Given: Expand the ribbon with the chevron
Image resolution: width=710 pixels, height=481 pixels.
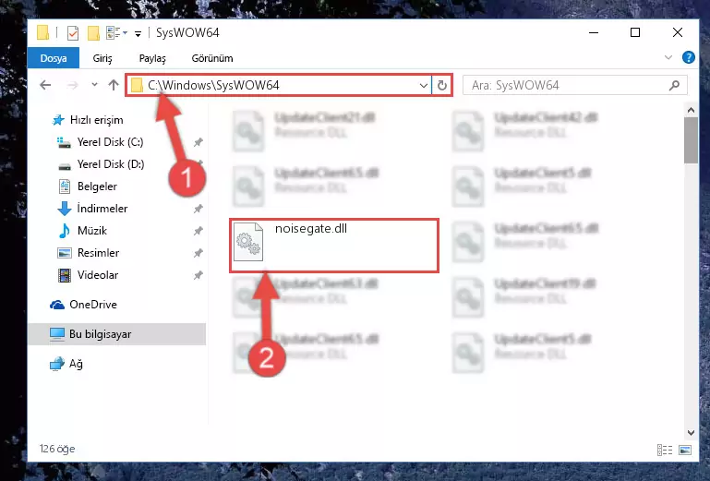Looking at the screenshot, I should (668, 57).
